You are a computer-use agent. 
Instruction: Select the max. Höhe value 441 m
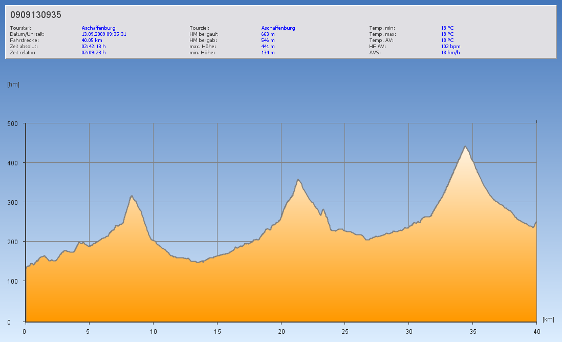[x=268, y=47]
